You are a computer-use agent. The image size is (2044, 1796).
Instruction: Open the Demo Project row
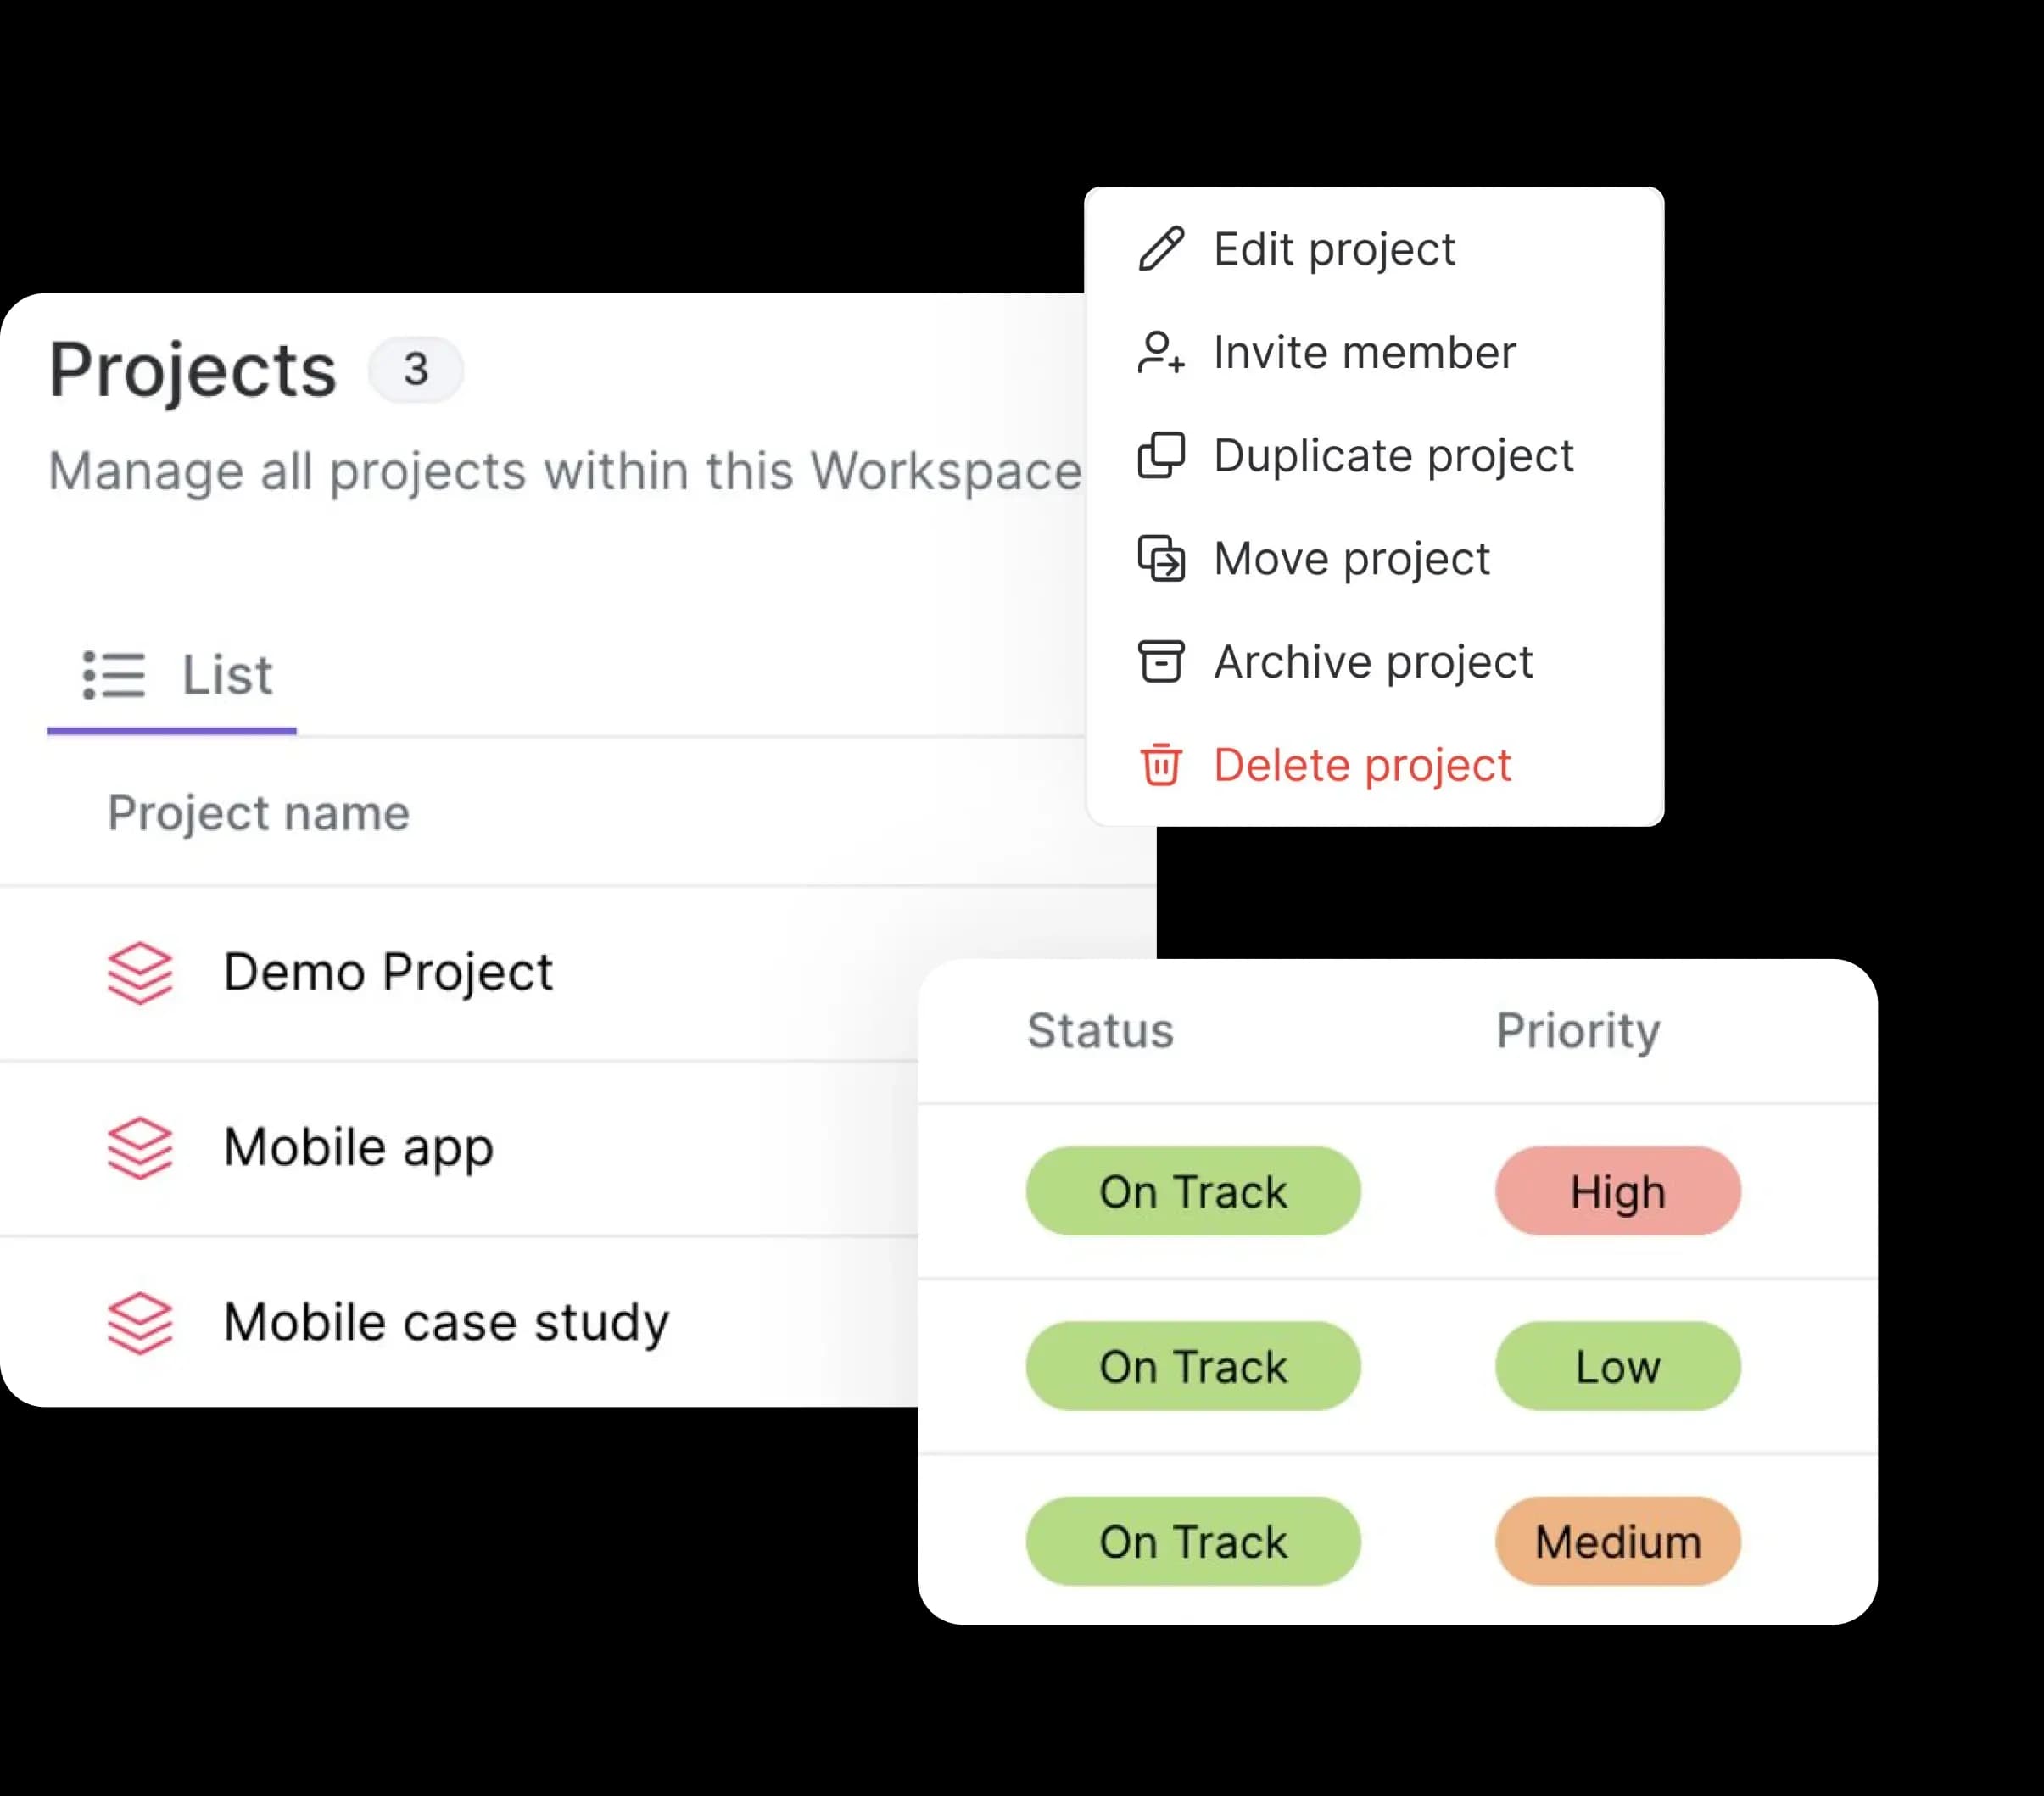387,972
